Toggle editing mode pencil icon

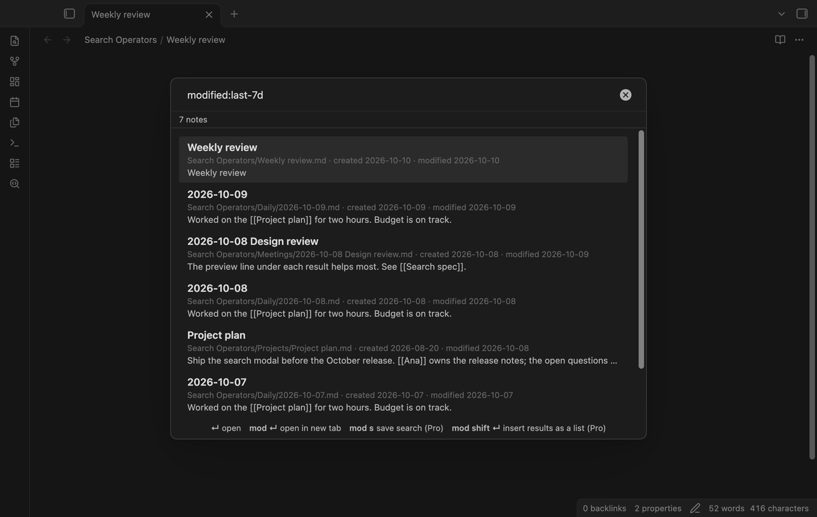coord(695,508)
